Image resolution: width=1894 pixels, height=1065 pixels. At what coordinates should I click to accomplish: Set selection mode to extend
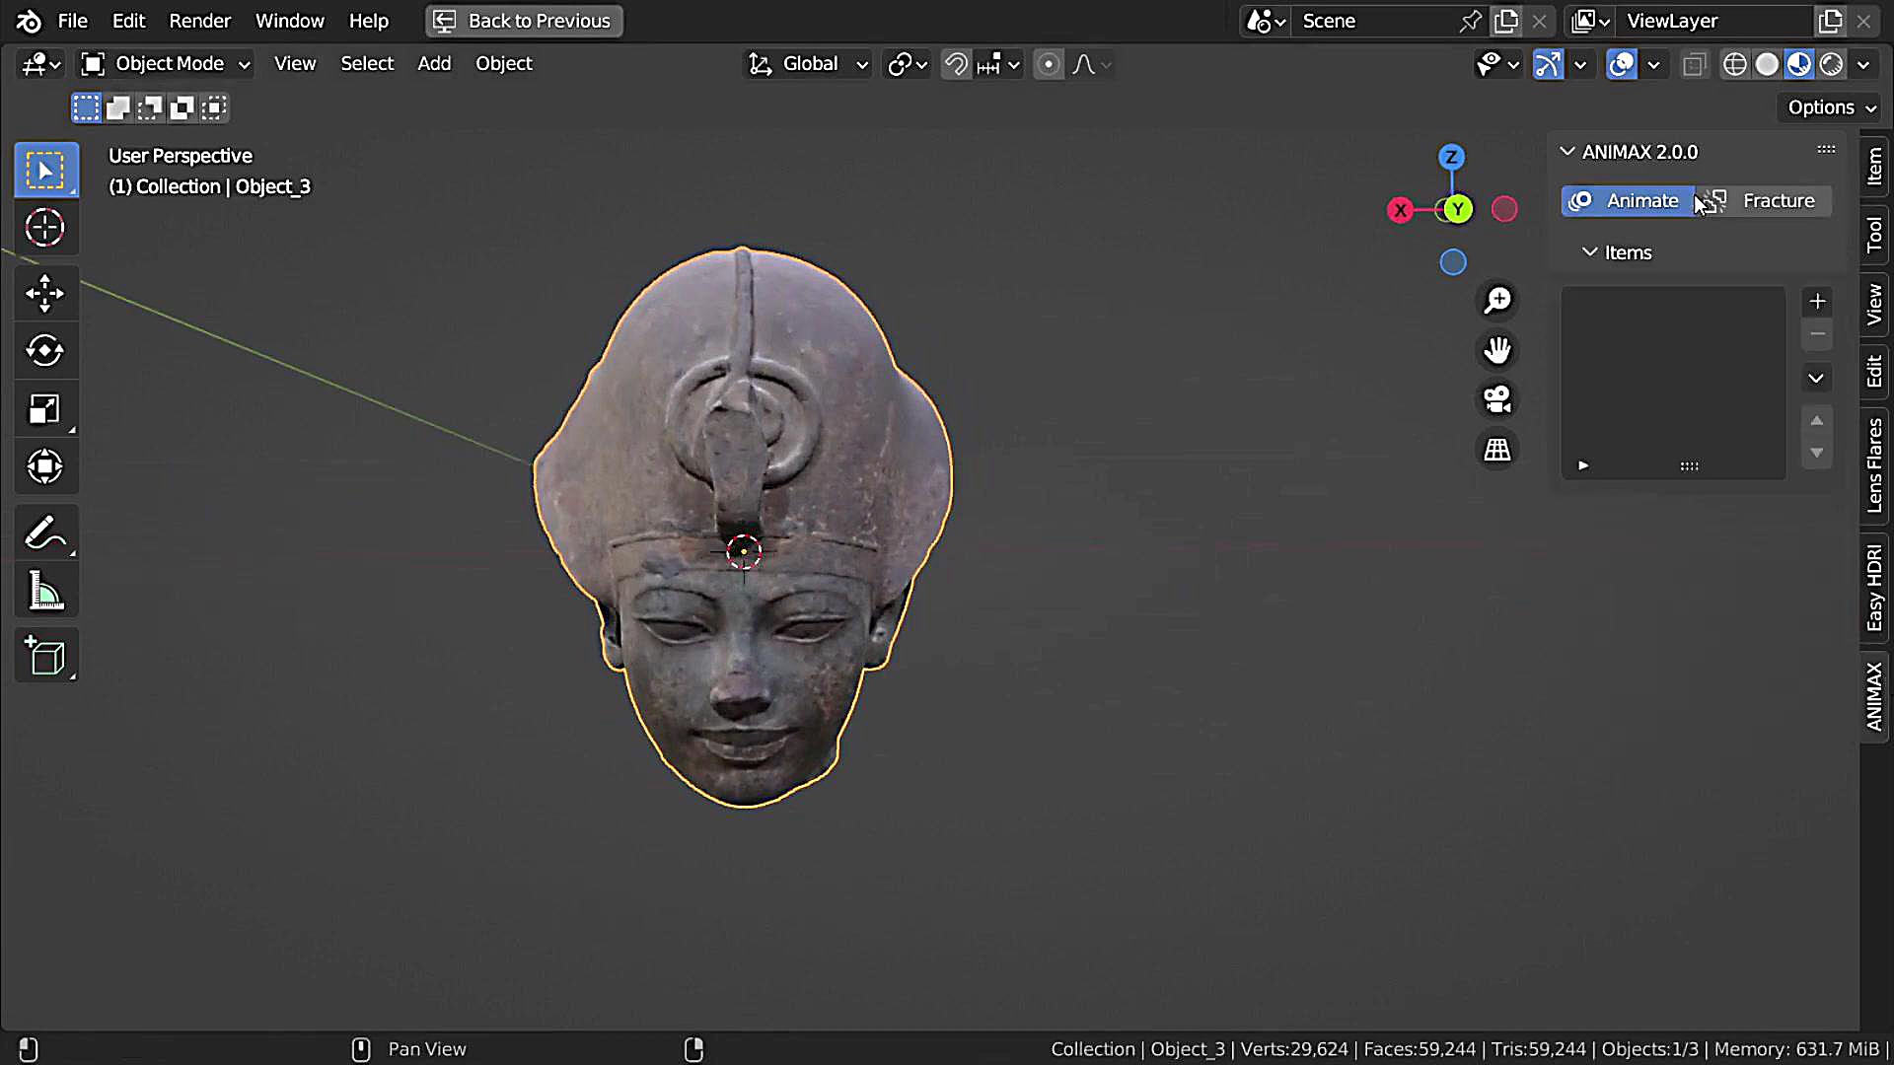118,107
